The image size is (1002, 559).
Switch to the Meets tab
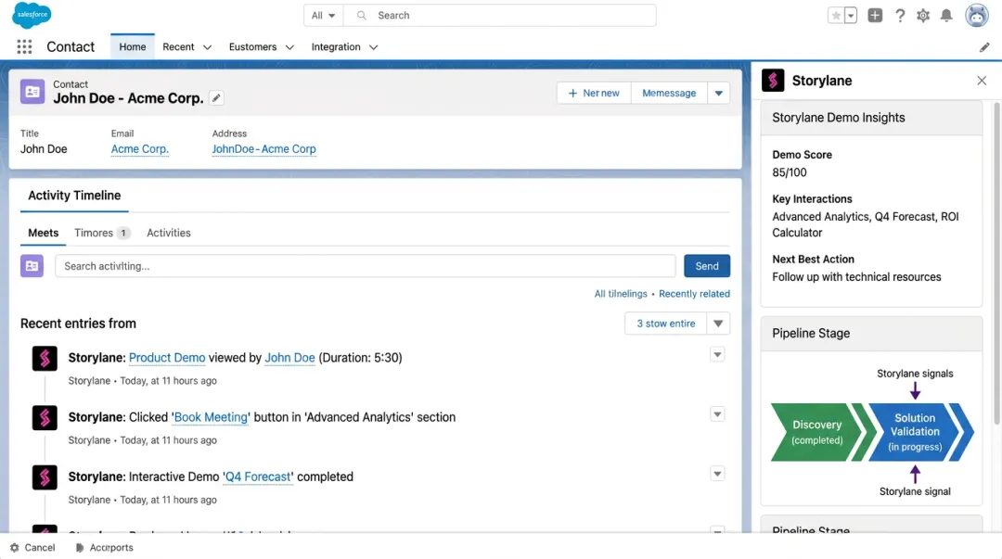pyautogui.click(x=43, y=233)
